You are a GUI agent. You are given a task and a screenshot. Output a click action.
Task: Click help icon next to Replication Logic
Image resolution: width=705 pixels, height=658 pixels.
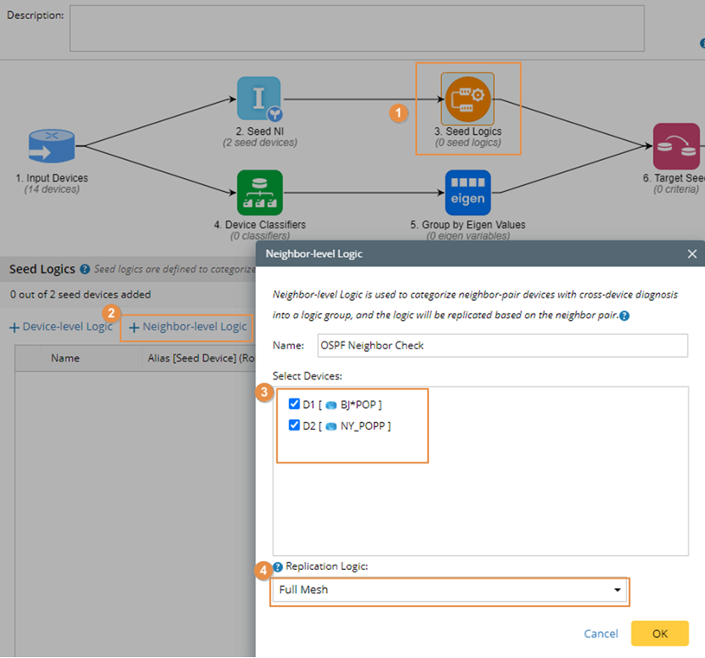[278, 567]
